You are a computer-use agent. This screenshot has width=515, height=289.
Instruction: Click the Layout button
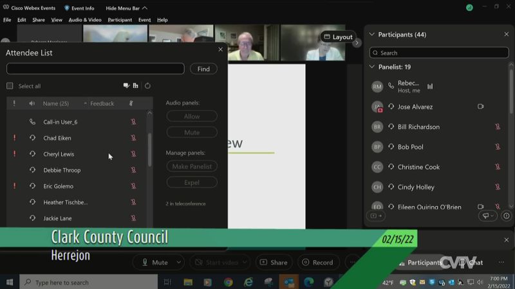coord(338,37)
